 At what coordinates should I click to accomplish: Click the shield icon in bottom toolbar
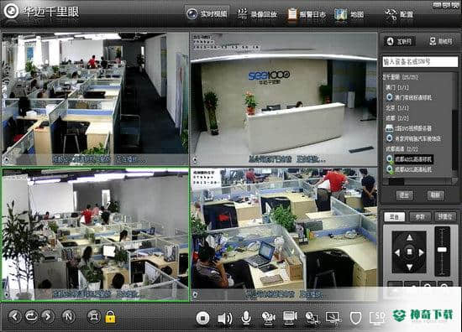point(355,318)
